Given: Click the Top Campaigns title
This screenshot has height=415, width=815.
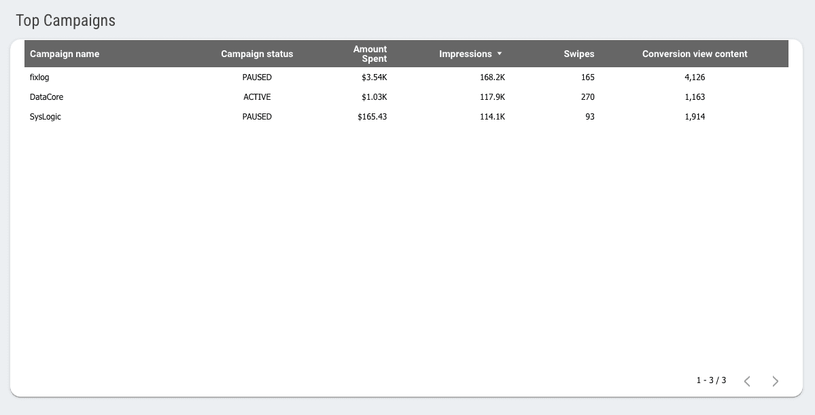Looking at the screenshot, I should (65, 20).
